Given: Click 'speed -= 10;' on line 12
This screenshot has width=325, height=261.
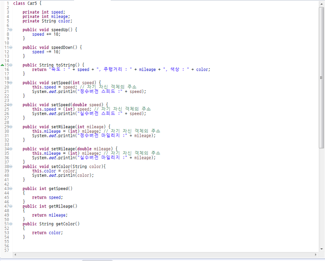Looking at the screenshot, I should (x=46, y=52).
